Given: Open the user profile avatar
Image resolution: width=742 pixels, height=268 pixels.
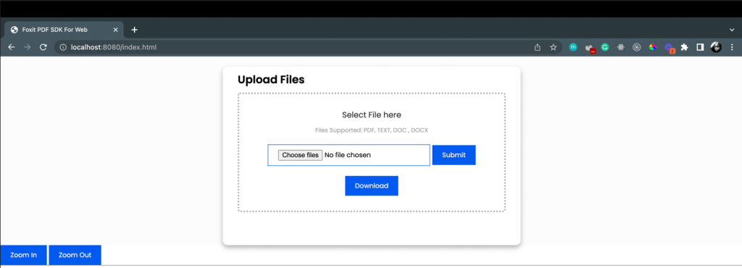Looking at the screenshot, I should [x=716, y=47].
